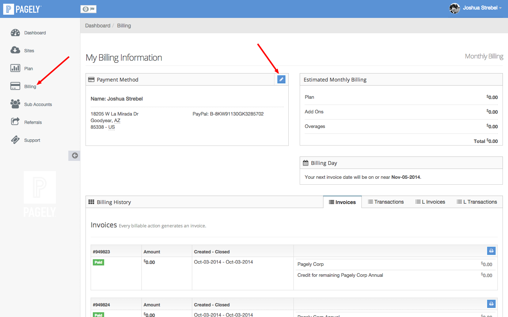The width and height of the screenshot is (508, 317).
Task: Click Credit for remaining Pagely Corp Annual
Action: [340, 275]
